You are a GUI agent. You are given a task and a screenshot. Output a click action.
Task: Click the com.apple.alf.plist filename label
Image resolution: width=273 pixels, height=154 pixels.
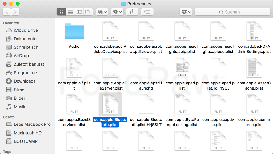click(74, 86)
